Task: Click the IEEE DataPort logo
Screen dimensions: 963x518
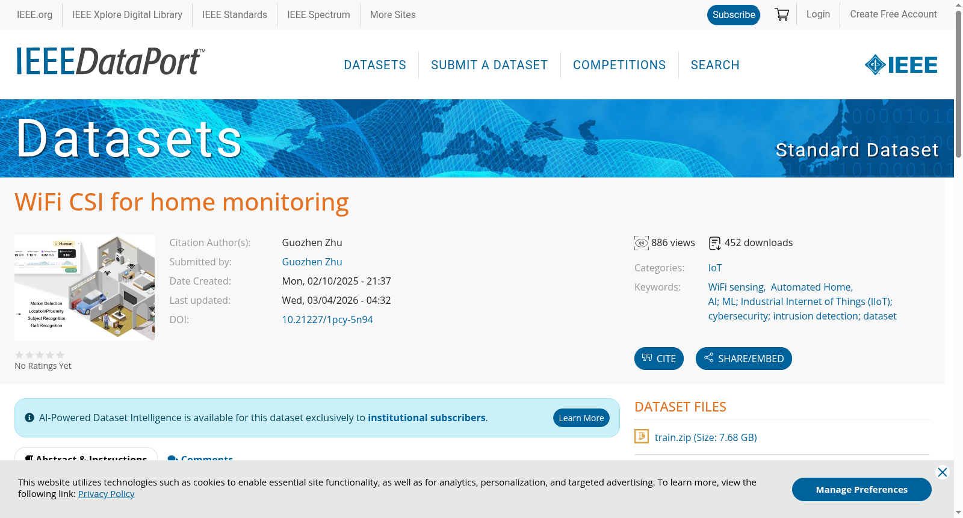Action: tap(110, 62)
